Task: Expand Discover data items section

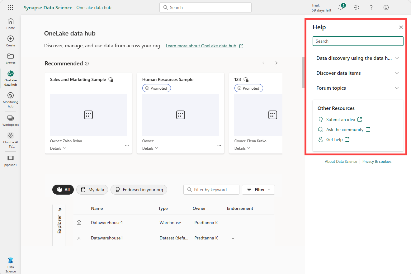Action: (358, 73)
